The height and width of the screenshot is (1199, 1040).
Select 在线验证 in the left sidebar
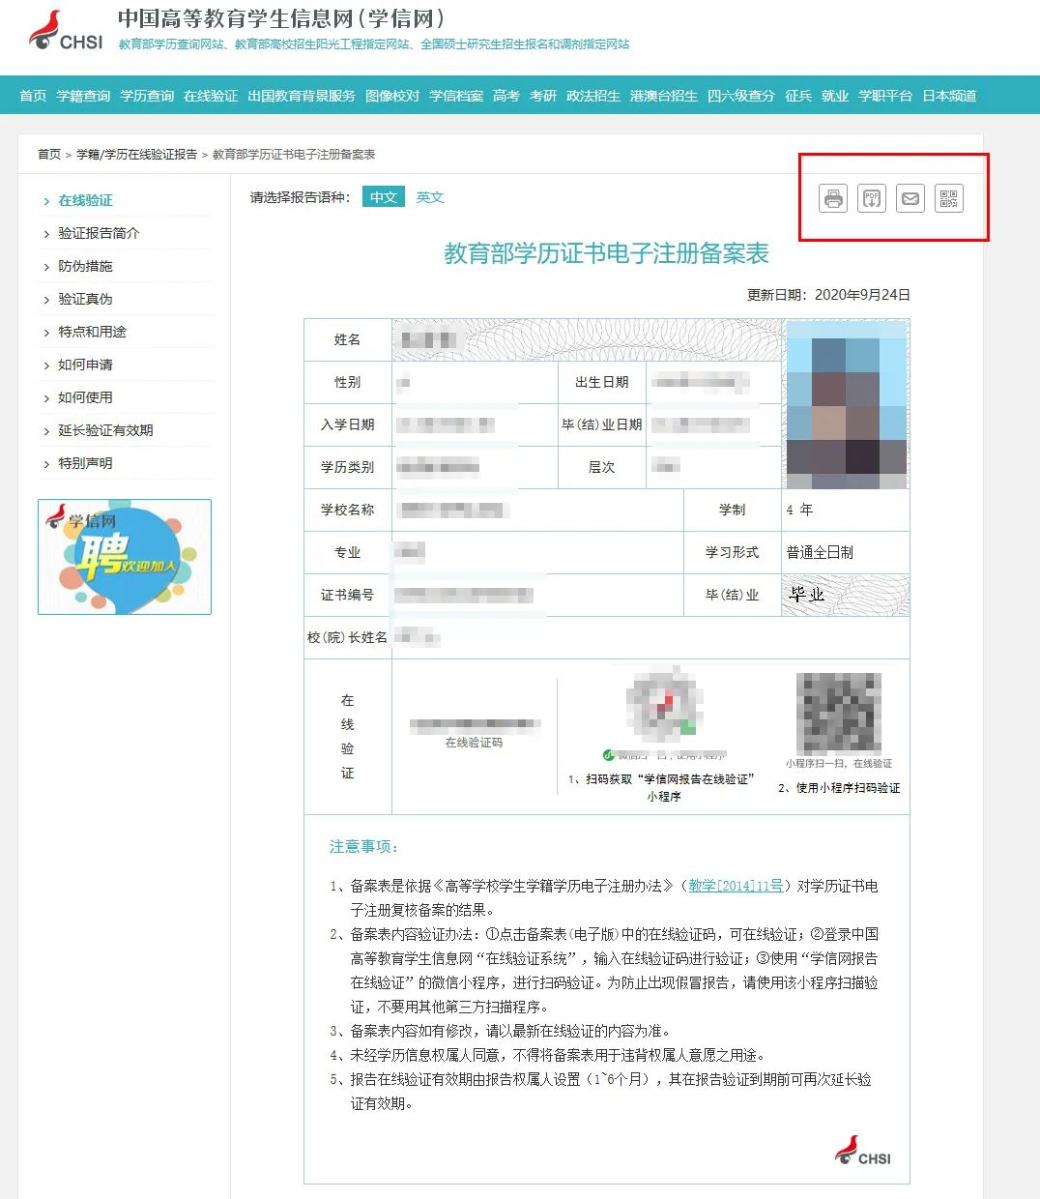[x=85, y=200]
